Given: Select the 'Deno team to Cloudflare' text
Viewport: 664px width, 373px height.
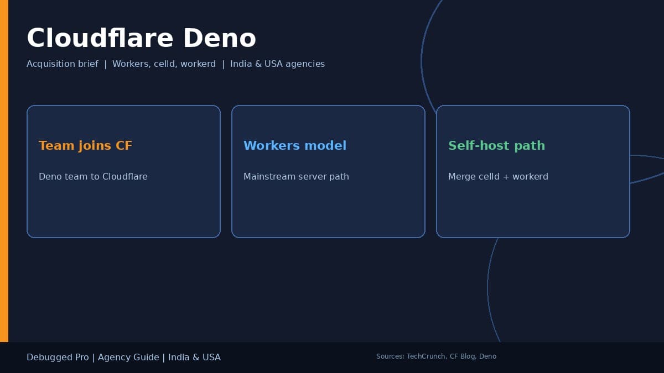Looking at the screenshot, I should point(93,176).
